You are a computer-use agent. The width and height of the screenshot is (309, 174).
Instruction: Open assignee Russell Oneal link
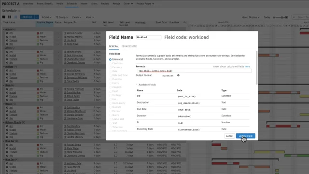click(74, 145)
